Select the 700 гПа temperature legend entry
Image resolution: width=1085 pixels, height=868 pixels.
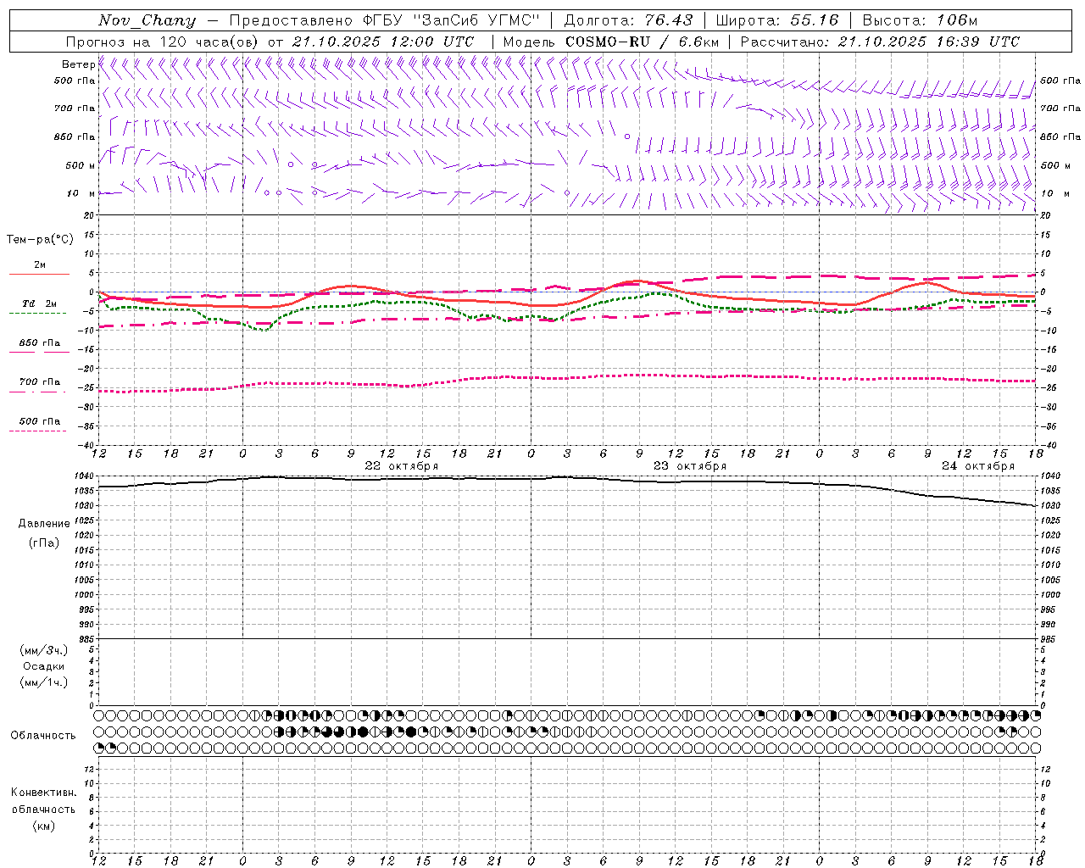tap(39, 382)
